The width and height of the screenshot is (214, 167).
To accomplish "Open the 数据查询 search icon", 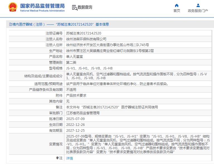I will (x=75, y=8).
